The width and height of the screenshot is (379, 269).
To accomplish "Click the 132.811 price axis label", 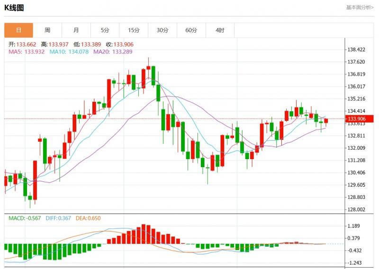I will [x=356, y=135].
